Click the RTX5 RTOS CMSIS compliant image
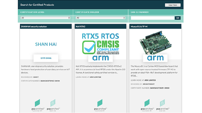Viewport: 202px width, 113px height. pos(100,44)
